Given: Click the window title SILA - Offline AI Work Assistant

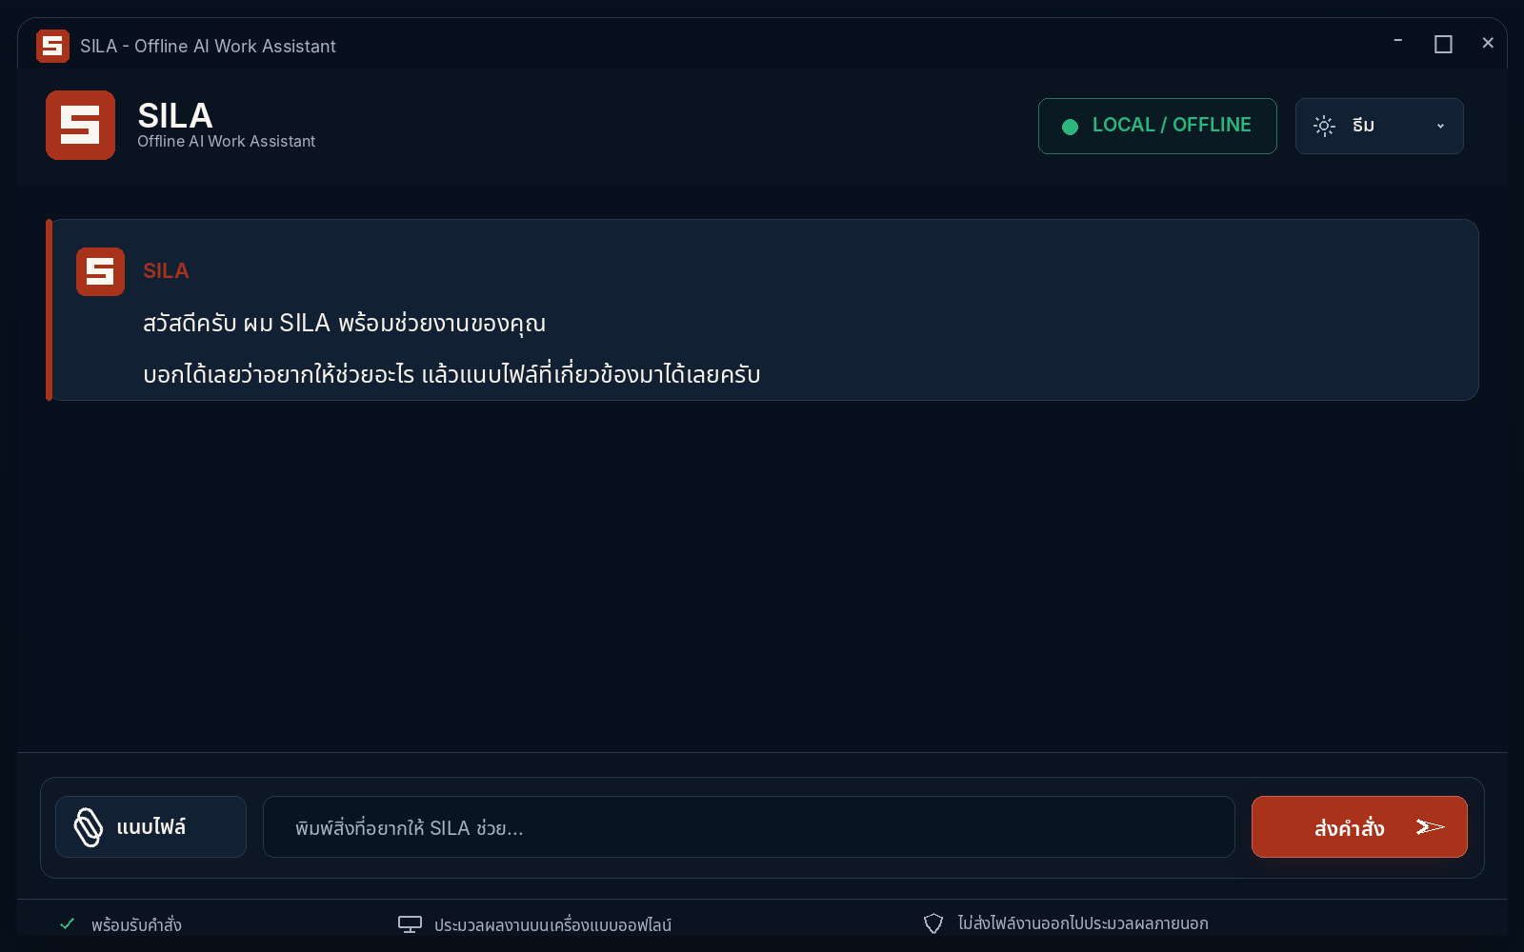Looking at the screenshot, I should pos(208,46).
